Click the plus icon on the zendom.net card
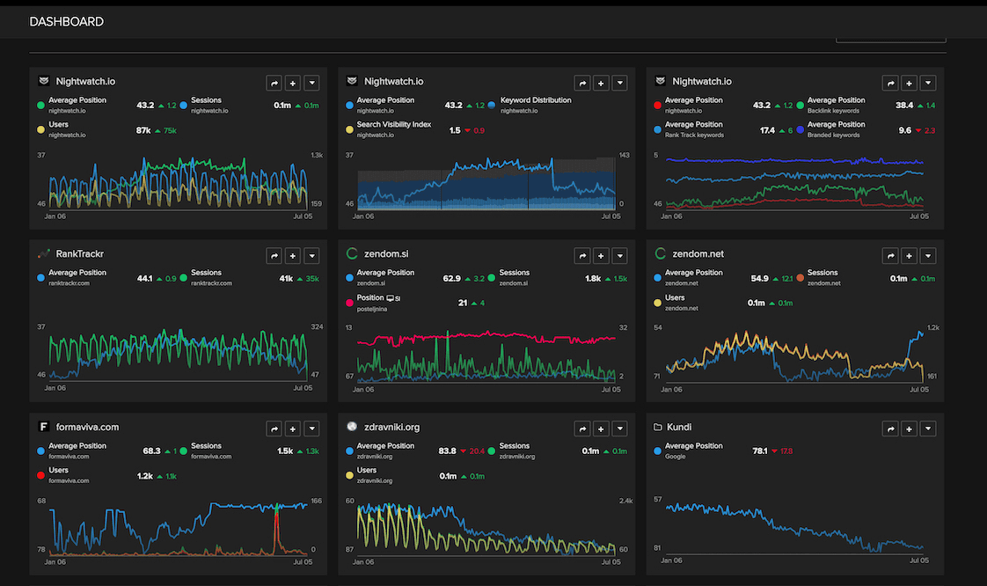The image size is (987, 586). click(x=909, y=255)
